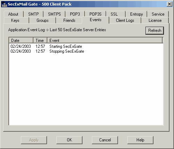The width and height of the screenshot is (174, 149).
Task: Sort by the Time column header
Action: coord(40,41)
